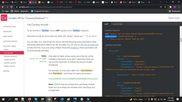Open the GitHub deepmeht bookmark

click(20, 11)
